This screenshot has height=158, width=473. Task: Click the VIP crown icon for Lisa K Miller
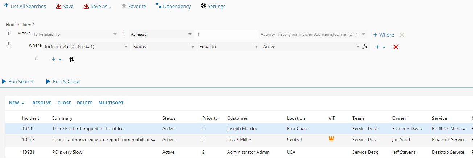331,139
